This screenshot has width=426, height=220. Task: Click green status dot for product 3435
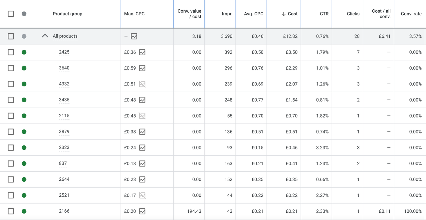[24, 100]
